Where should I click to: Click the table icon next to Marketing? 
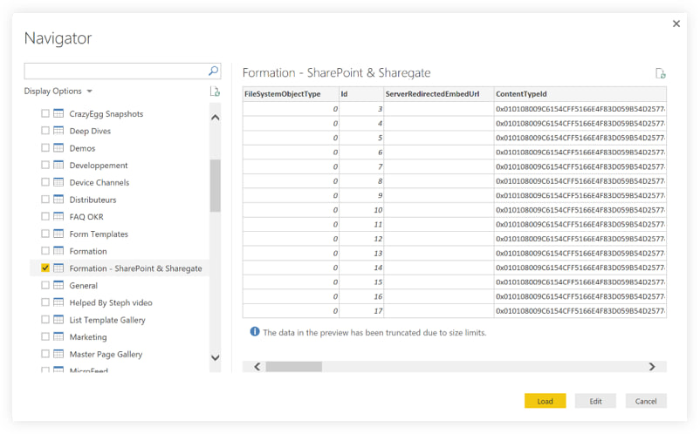[58, 337]
